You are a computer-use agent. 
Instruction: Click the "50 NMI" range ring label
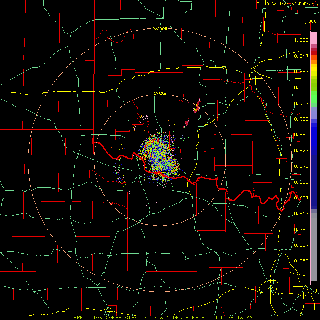point(160,94)
